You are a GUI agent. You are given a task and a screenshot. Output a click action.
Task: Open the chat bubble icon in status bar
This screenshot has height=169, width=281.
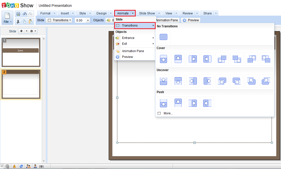click(21, 166)
